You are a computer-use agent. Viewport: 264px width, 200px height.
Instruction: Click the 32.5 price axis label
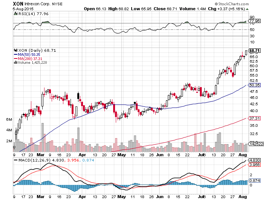[254, 134]
